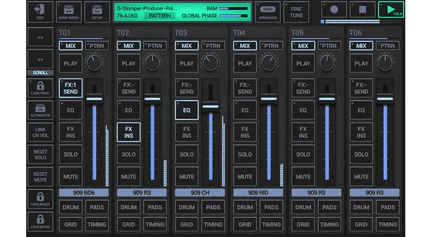Image resolution: width=432 pixels, height=237 pixels.
Task: Click the volume fader on track T01
Action: tap(94, 98)
